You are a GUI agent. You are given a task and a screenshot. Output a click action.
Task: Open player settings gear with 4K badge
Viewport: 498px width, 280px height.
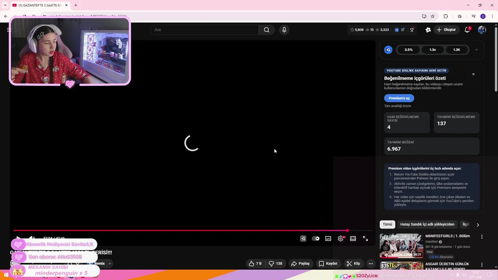(x=341, y=239)
